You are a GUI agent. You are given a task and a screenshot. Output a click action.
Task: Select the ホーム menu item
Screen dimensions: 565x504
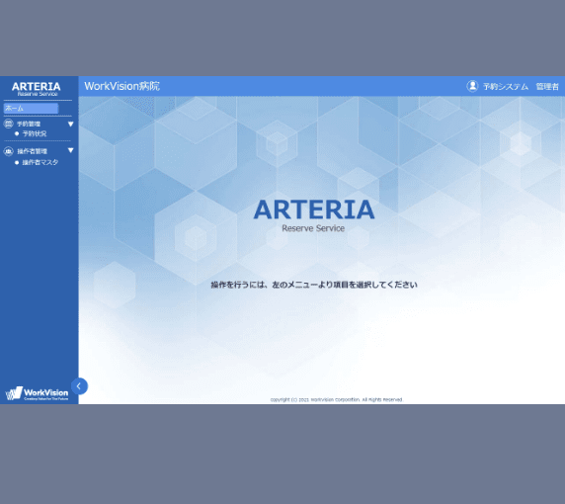coord(31,108)
